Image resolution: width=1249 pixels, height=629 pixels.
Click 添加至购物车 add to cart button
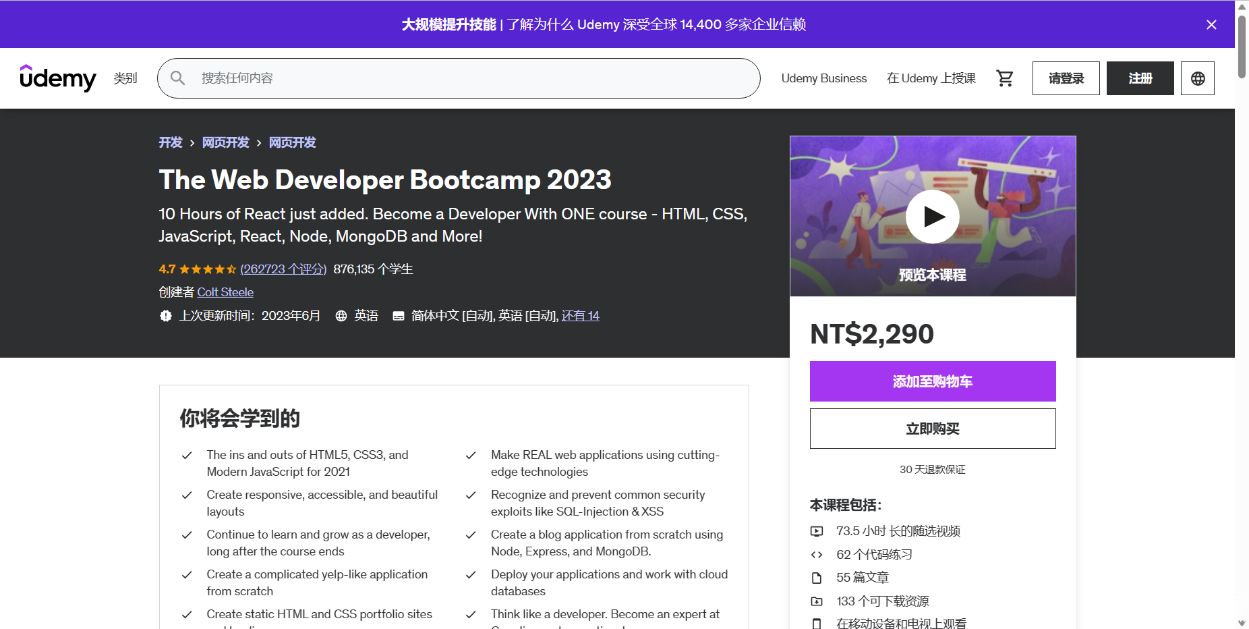click(933, 381)
